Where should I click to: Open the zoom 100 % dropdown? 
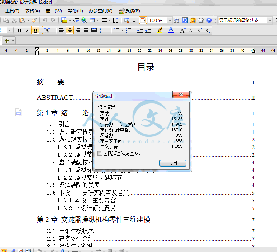pos(170,21)
